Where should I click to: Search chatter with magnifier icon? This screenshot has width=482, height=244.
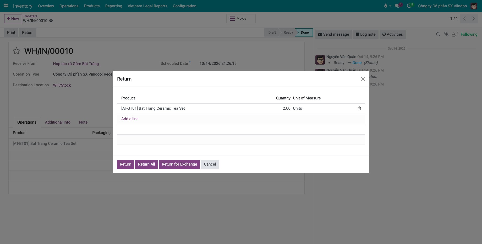(x=438, y=34)
